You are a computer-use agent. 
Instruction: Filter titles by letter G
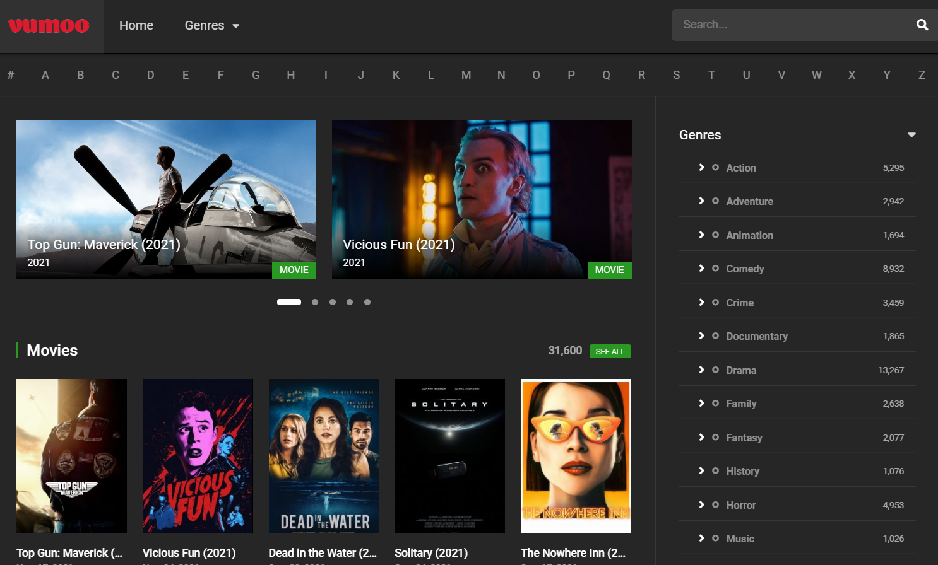[256, 75]
